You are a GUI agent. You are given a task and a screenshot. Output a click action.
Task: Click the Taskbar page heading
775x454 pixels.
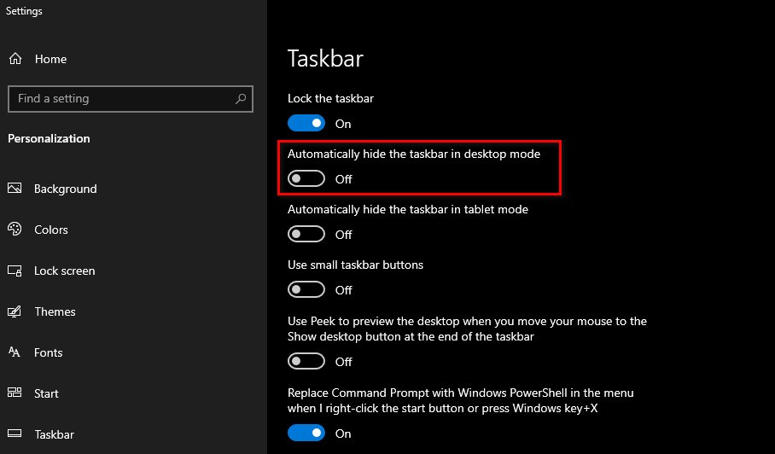point(325,58)
